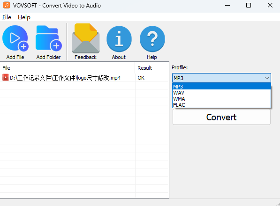Maximize the VOVSOFT window
Image resolution: width=280 pixels, height=206 pixels.
pos(249,5)
